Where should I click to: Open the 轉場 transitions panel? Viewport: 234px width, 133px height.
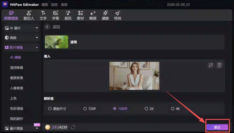click(x=93, y=15)
